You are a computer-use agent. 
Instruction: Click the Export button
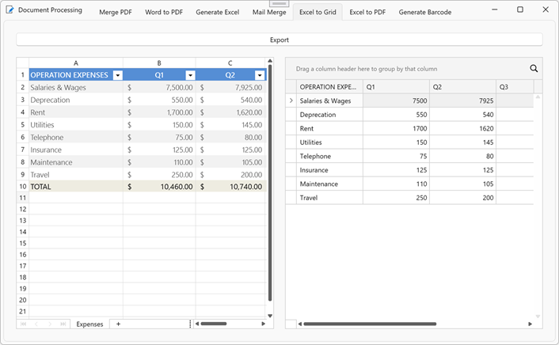click(x=279, y=40)
